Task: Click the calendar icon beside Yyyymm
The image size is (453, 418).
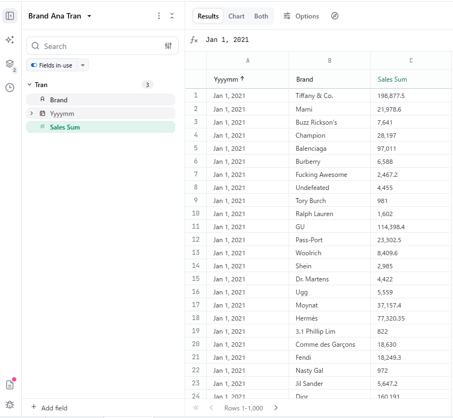Action: [42, 113]
